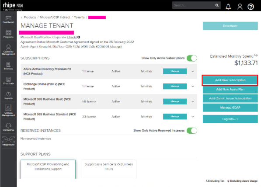This screenshot has width=261, height=187.
Task: Click Active status in Exchange Online row
Action: click(116, 87)
